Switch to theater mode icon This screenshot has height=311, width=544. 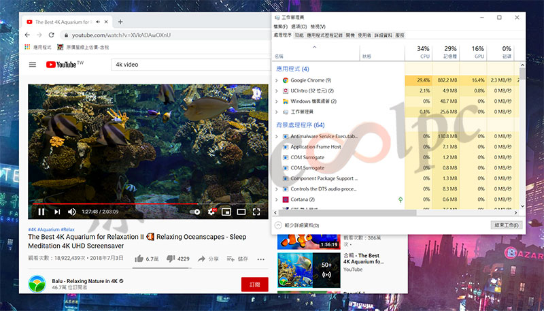click(x=241, y=212)
